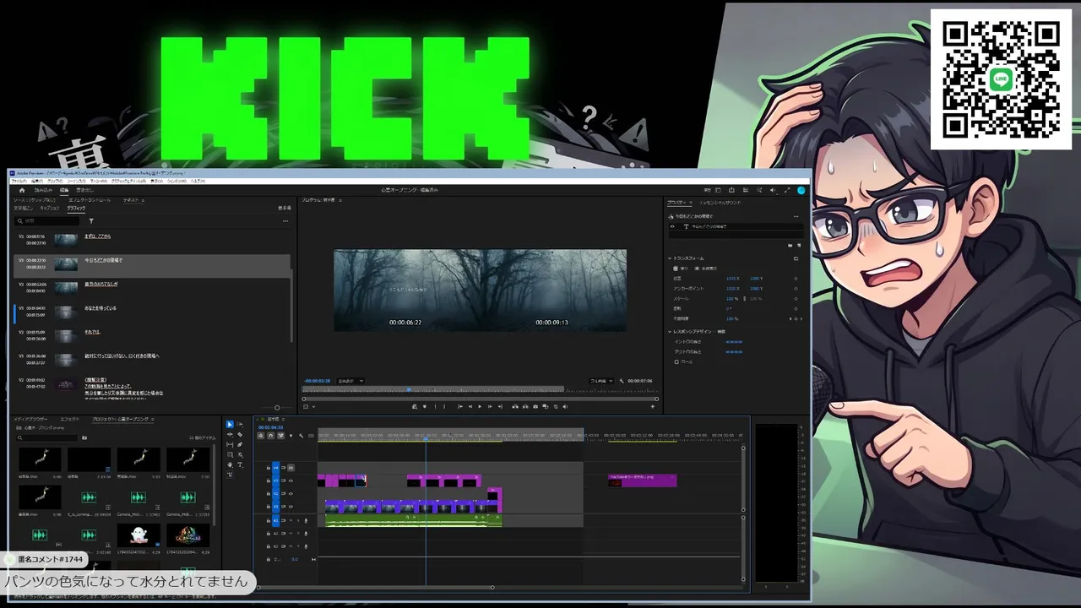This screenshot has width=1081, height=608.
Task: Collapse the トランスフォーム section
Action: 670,258
